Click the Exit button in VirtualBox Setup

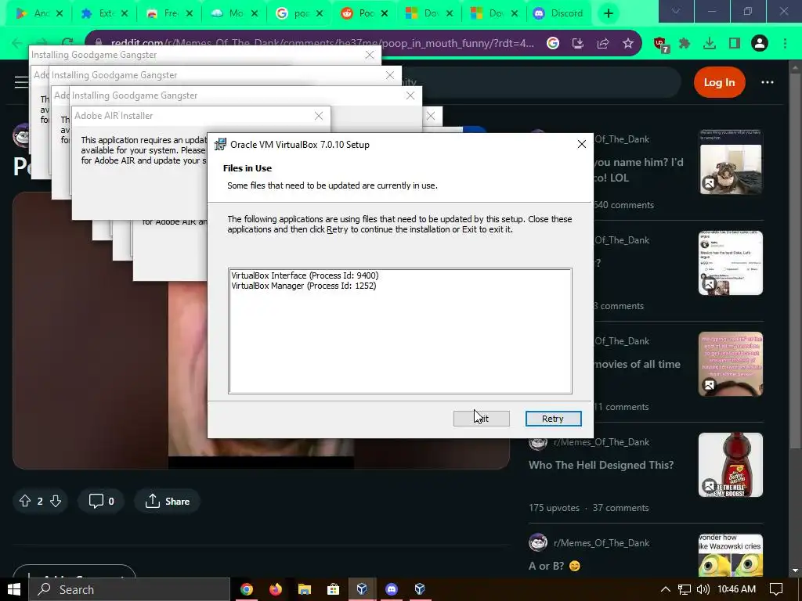(x=482, y=419)
